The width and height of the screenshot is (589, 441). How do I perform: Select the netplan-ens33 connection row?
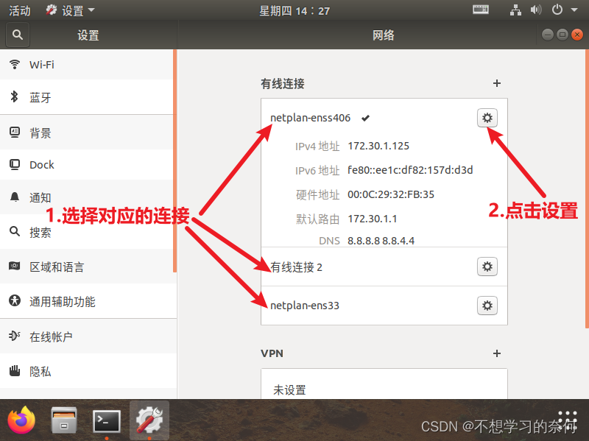(x=384, y=306)
